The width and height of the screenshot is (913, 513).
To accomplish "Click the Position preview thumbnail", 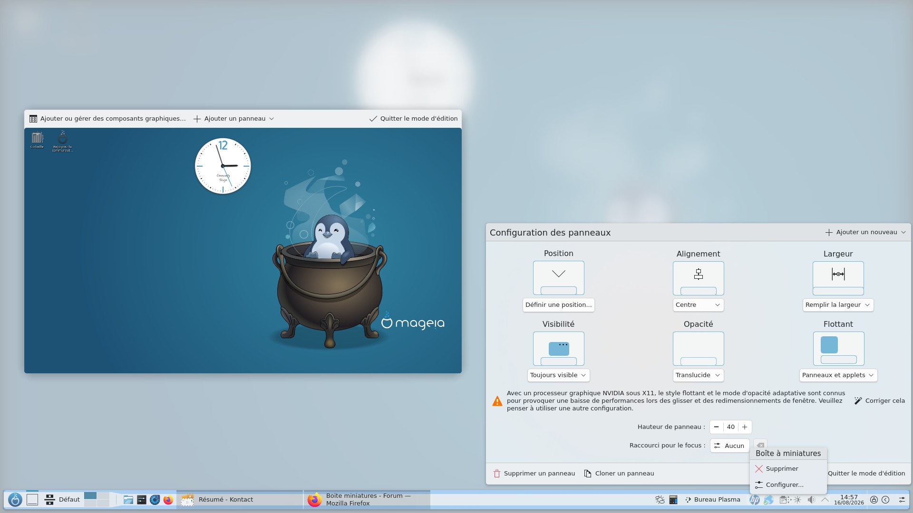I will [x=559, y=278].
